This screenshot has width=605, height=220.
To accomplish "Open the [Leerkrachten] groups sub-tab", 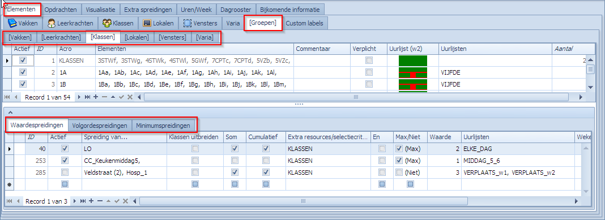I will tap(61, 37).
